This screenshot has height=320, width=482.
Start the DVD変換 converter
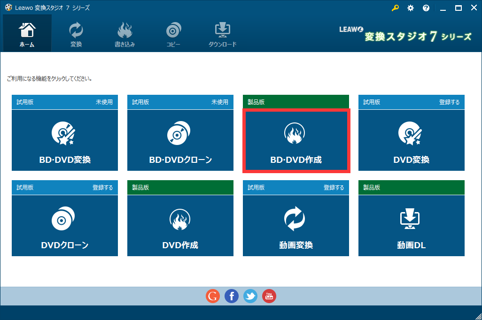click(x=411, y=140)
